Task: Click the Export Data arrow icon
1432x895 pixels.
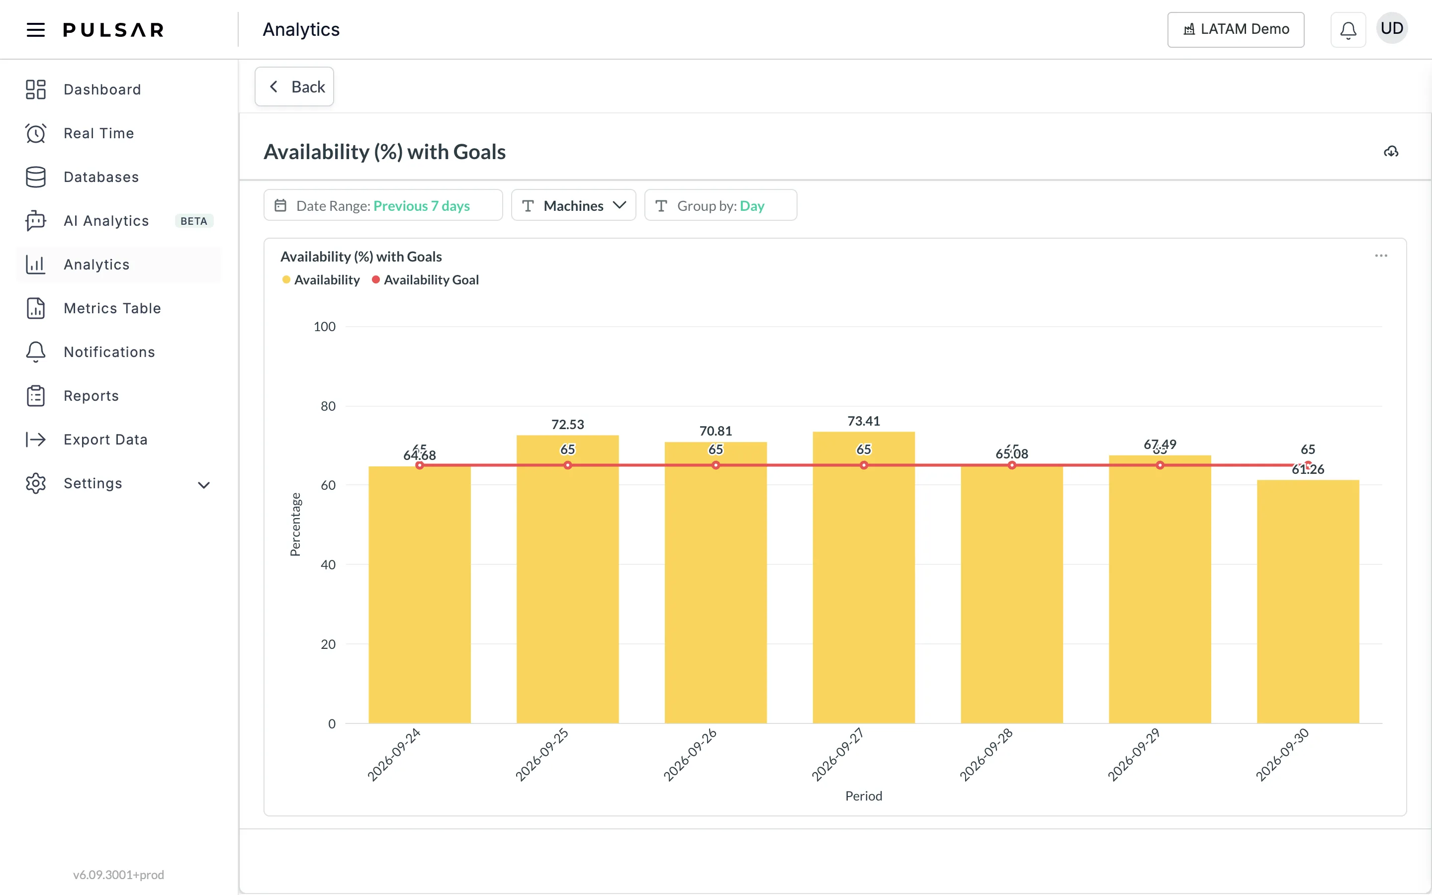Action: (35, 439)
